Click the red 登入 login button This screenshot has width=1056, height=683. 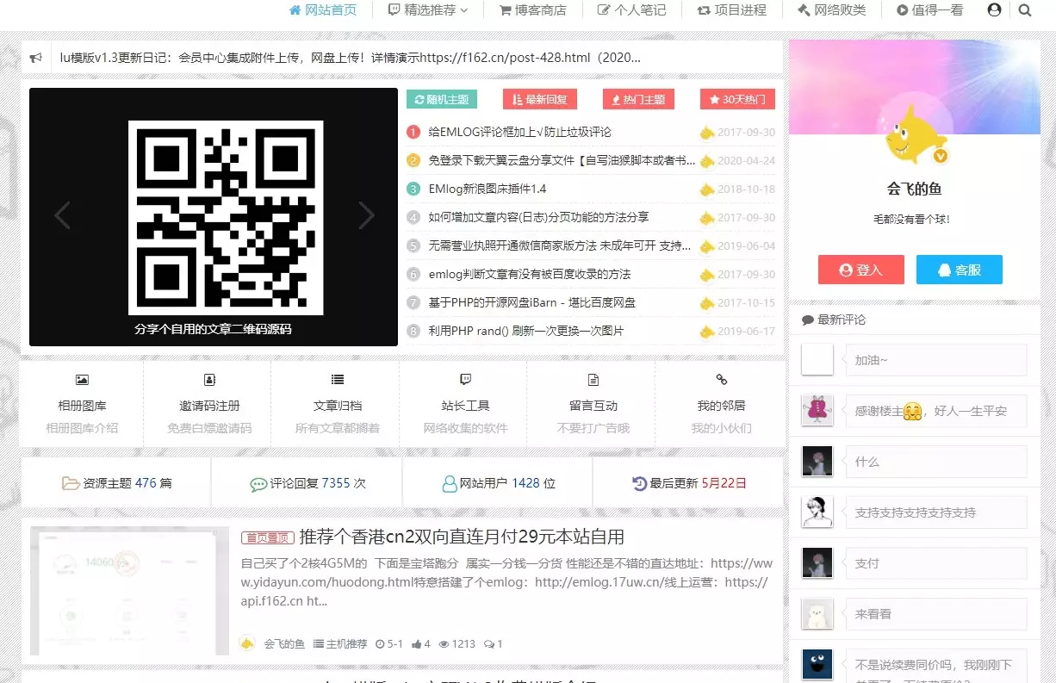(x=861, y=270)
